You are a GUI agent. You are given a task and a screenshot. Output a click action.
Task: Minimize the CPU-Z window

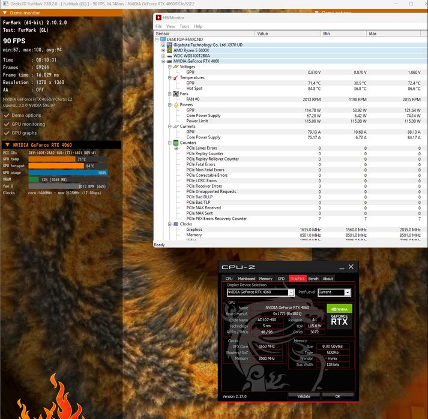[342, 267]
